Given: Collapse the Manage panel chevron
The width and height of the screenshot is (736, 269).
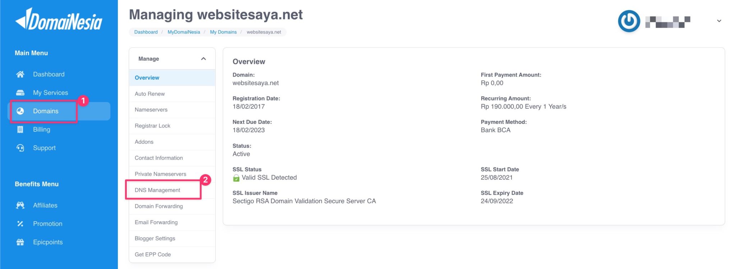Looking at the screenshot, I should tap(203, 59).
